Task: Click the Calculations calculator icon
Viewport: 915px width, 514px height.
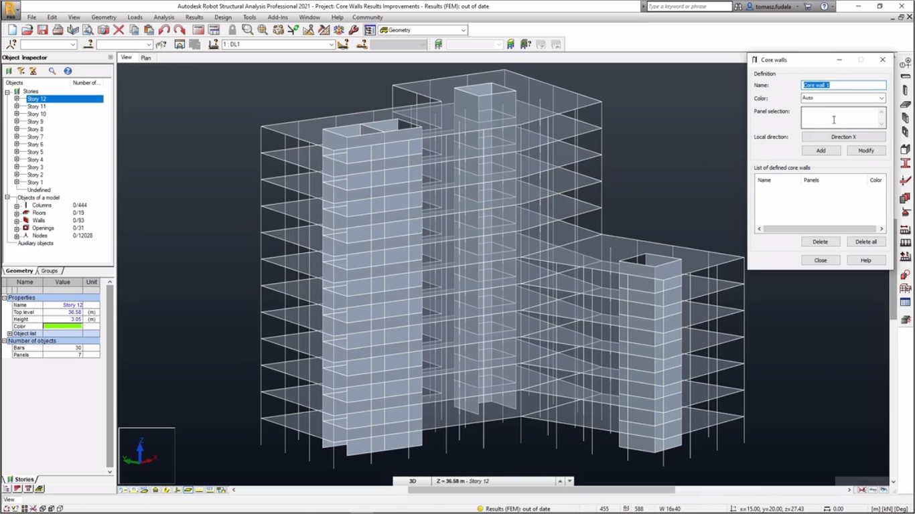Action: click(198, 30)
